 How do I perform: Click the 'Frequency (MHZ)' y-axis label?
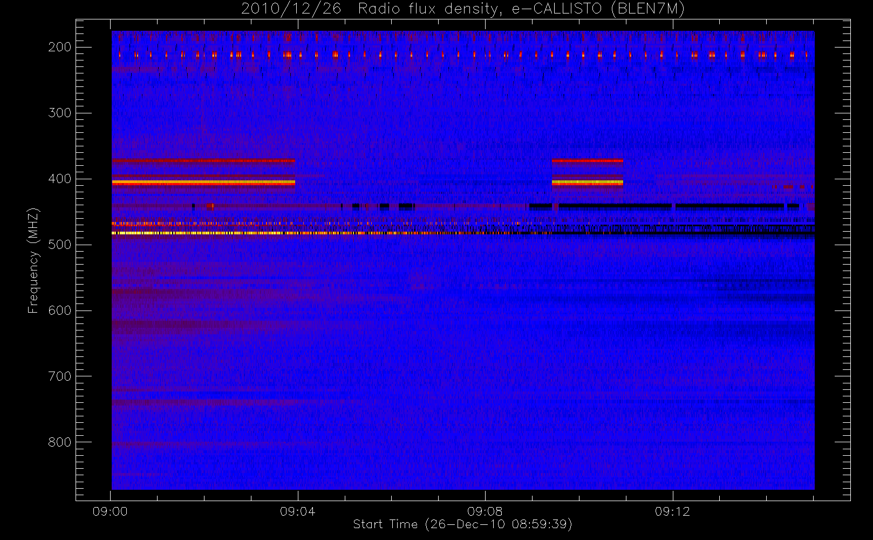33,260
